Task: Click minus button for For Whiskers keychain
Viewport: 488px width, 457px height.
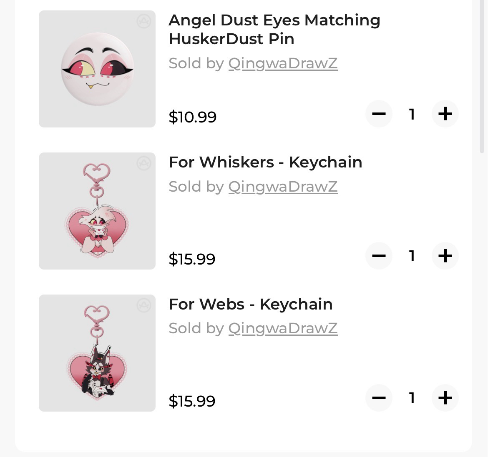Action: pos(379,256)
